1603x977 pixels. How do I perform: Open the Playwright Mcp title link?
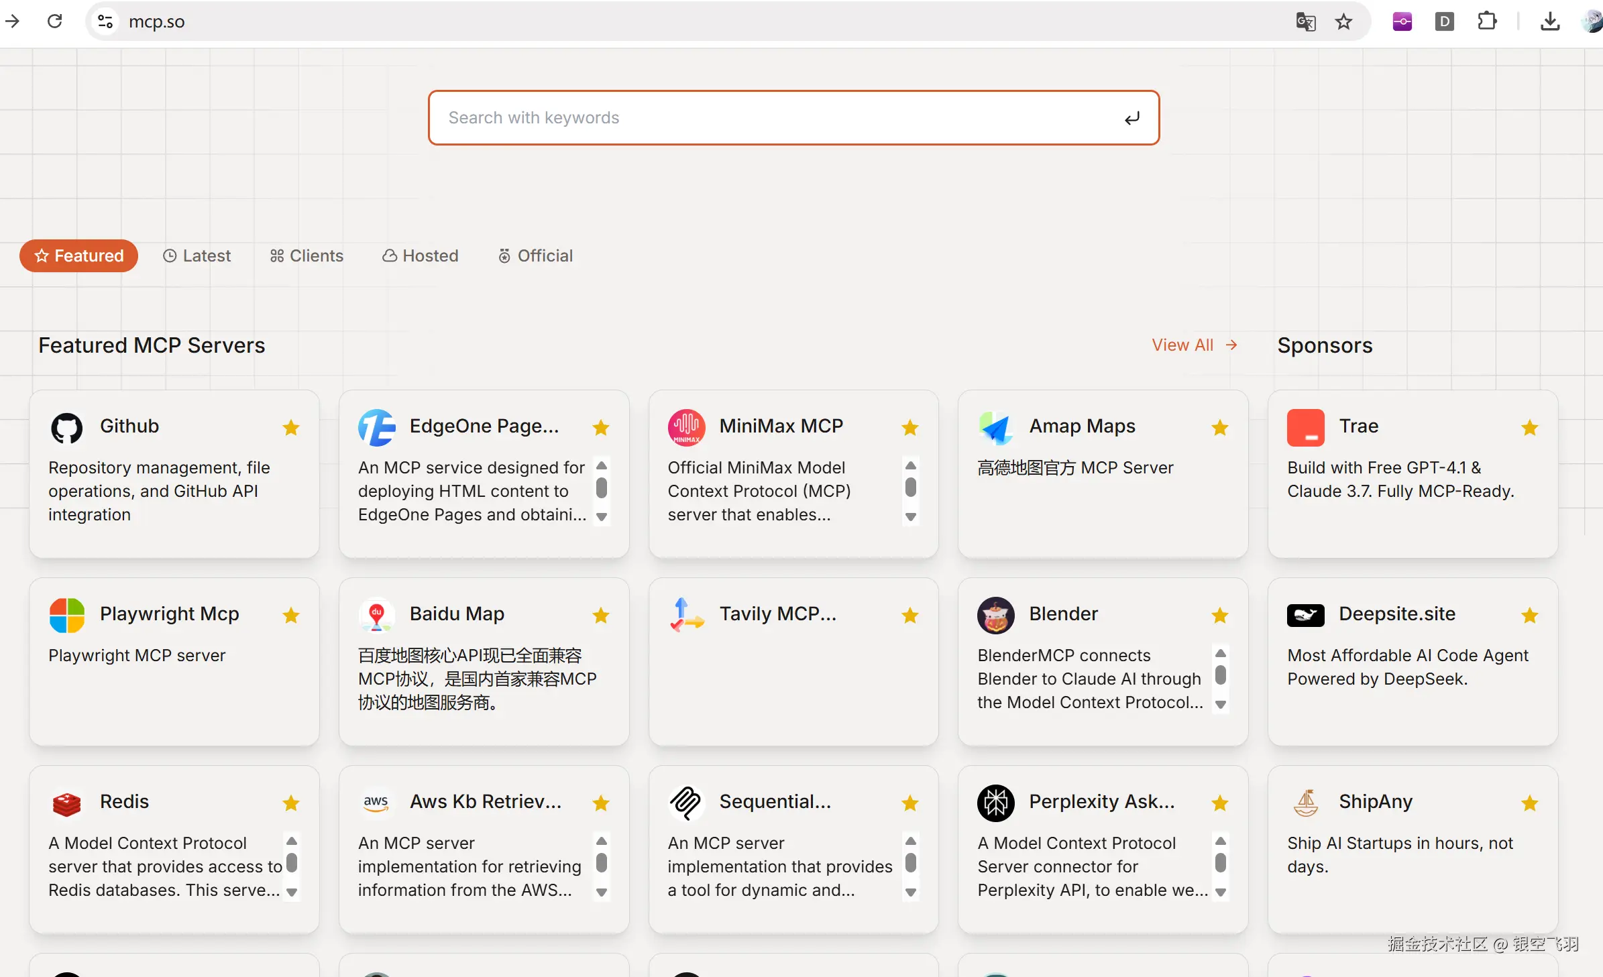click(x=170, y=614)
